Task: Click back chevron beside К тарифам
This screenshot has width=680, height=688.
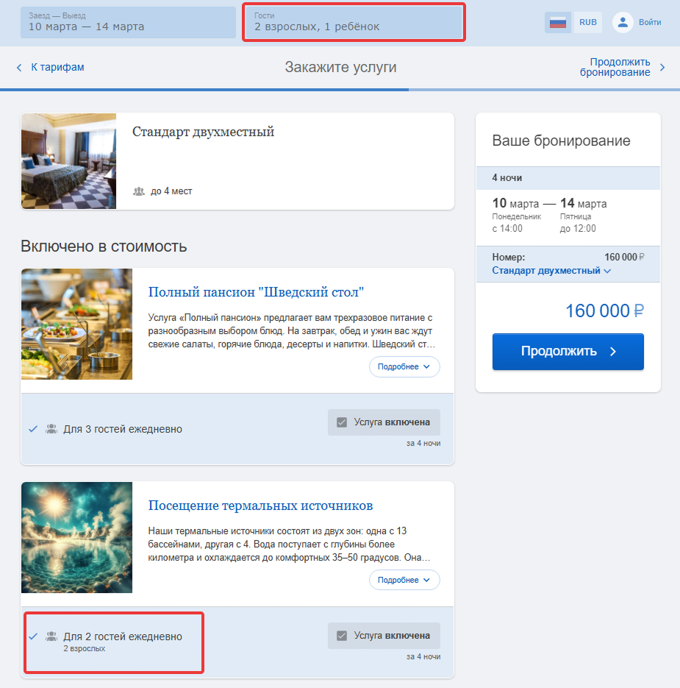Action: [19, 68]
